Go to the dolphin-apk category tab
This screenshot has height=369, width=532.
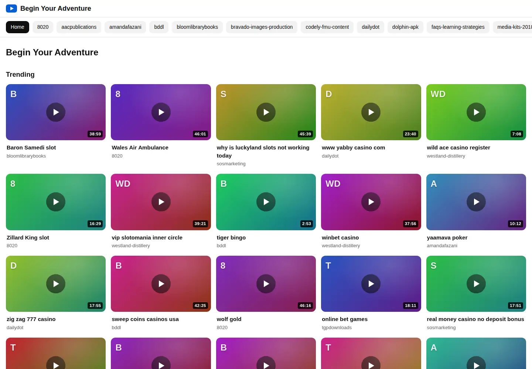[405, 27]
